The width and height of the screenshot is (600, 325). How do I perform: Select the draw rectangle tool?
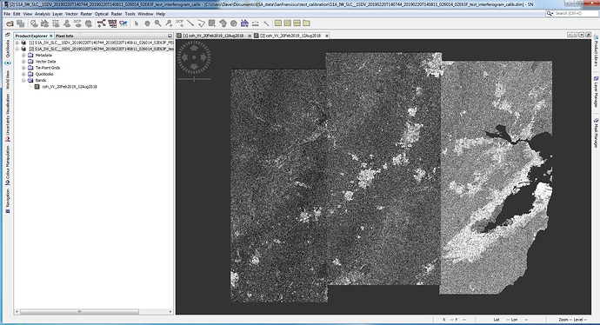pos(212,23)
